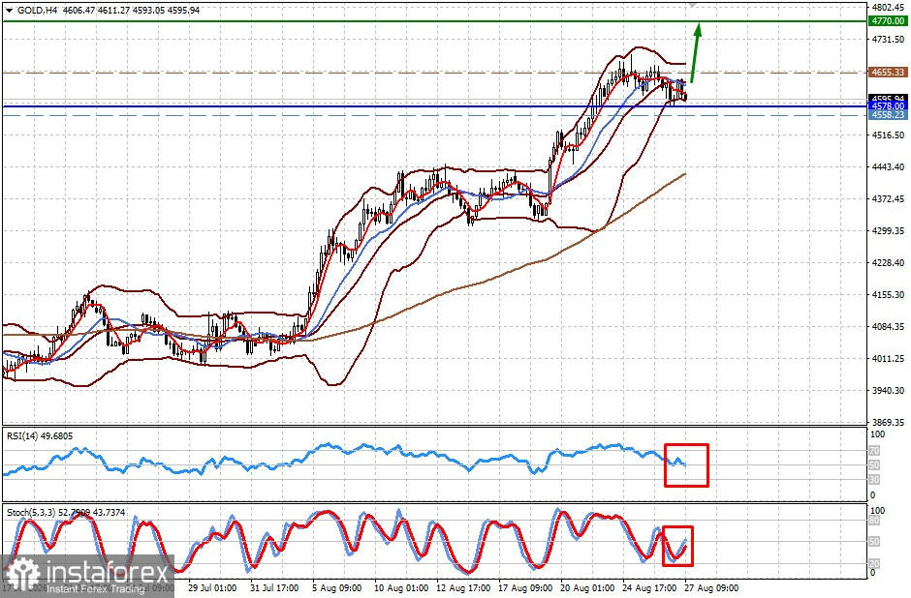Click the Stoch(5,3,3) indicator label
911x598 pixels.
tap(66, 513)
